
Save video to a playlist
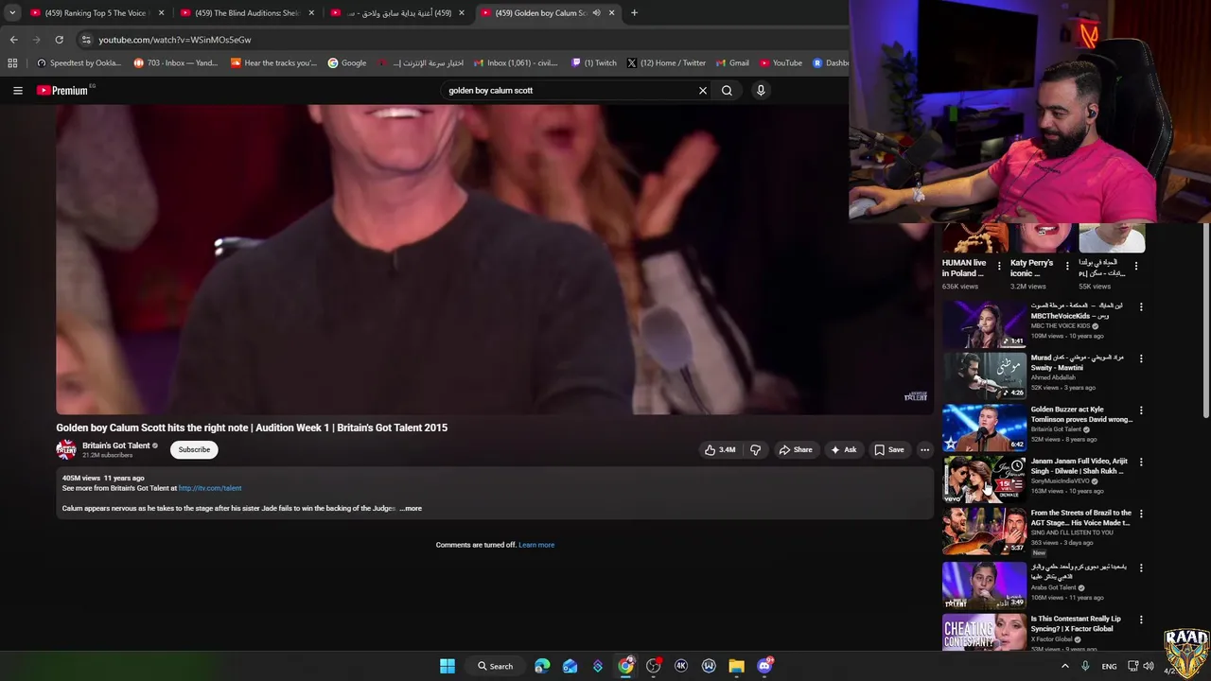pyautogui.click(x=889, y=450)
